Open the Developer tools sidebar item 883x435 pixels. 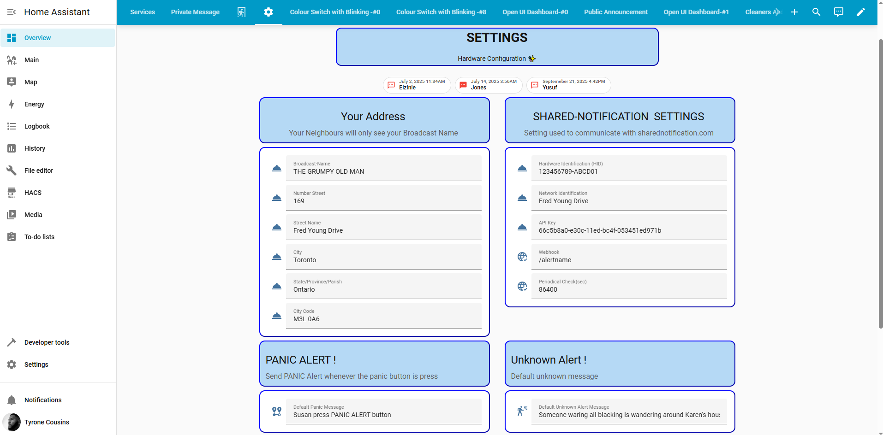click(47, 342)
